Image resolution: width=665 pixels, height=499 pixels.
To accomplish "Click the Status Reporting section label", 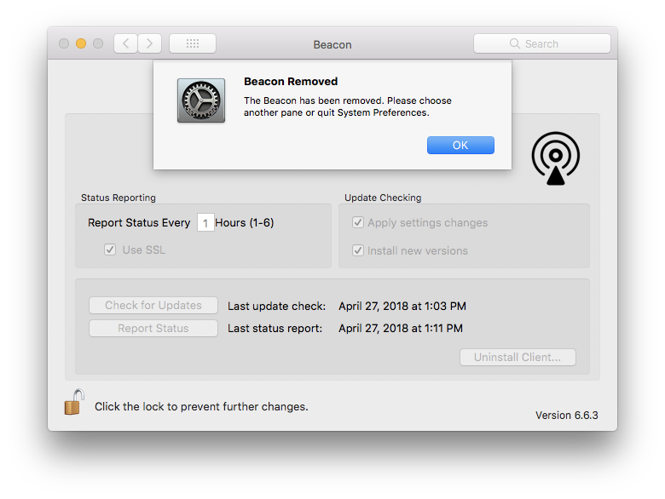I will tap(119, 198).
